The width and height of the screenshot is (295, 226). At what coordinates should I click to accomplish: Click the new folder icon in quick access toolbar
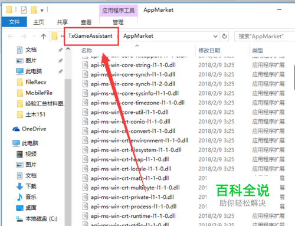(x=34, y=9)
